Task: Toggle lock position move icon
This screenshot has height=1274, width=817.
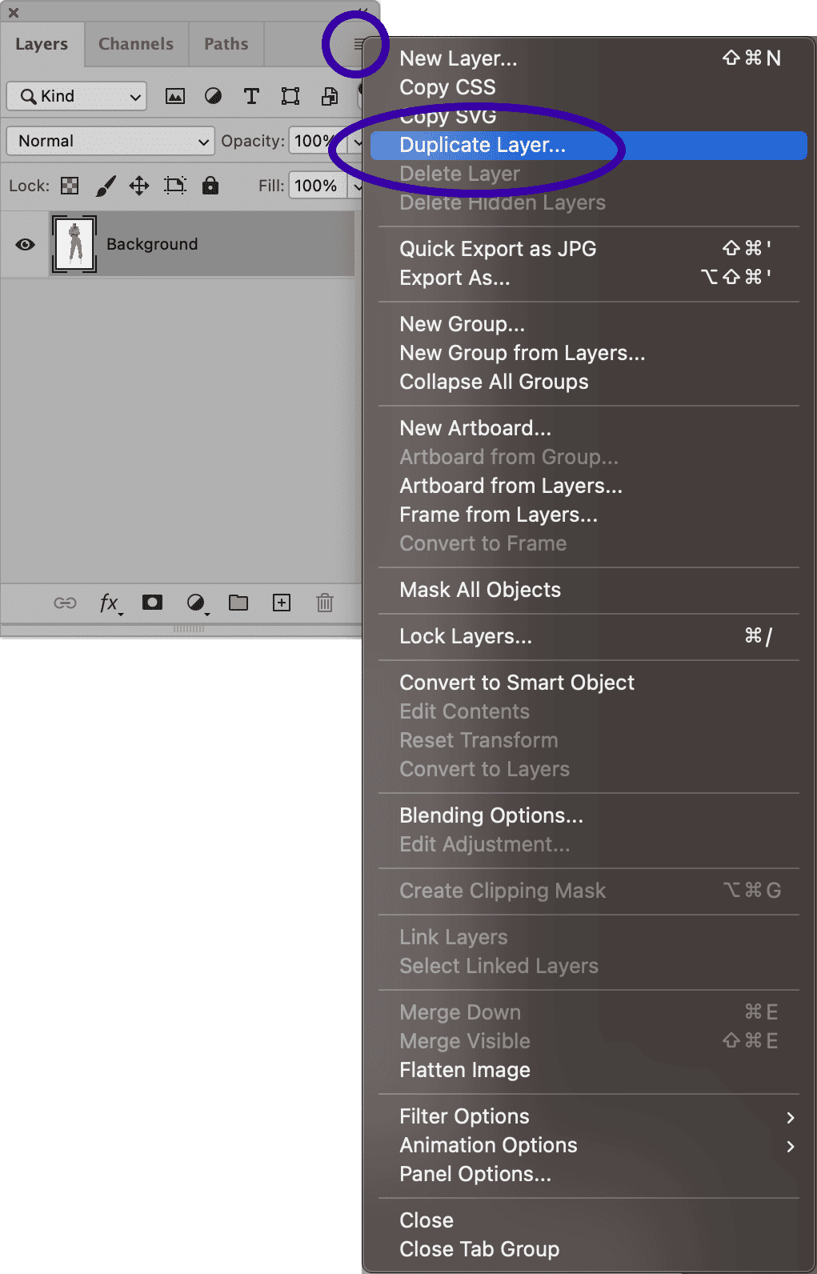Action: [x=139, y=186]
